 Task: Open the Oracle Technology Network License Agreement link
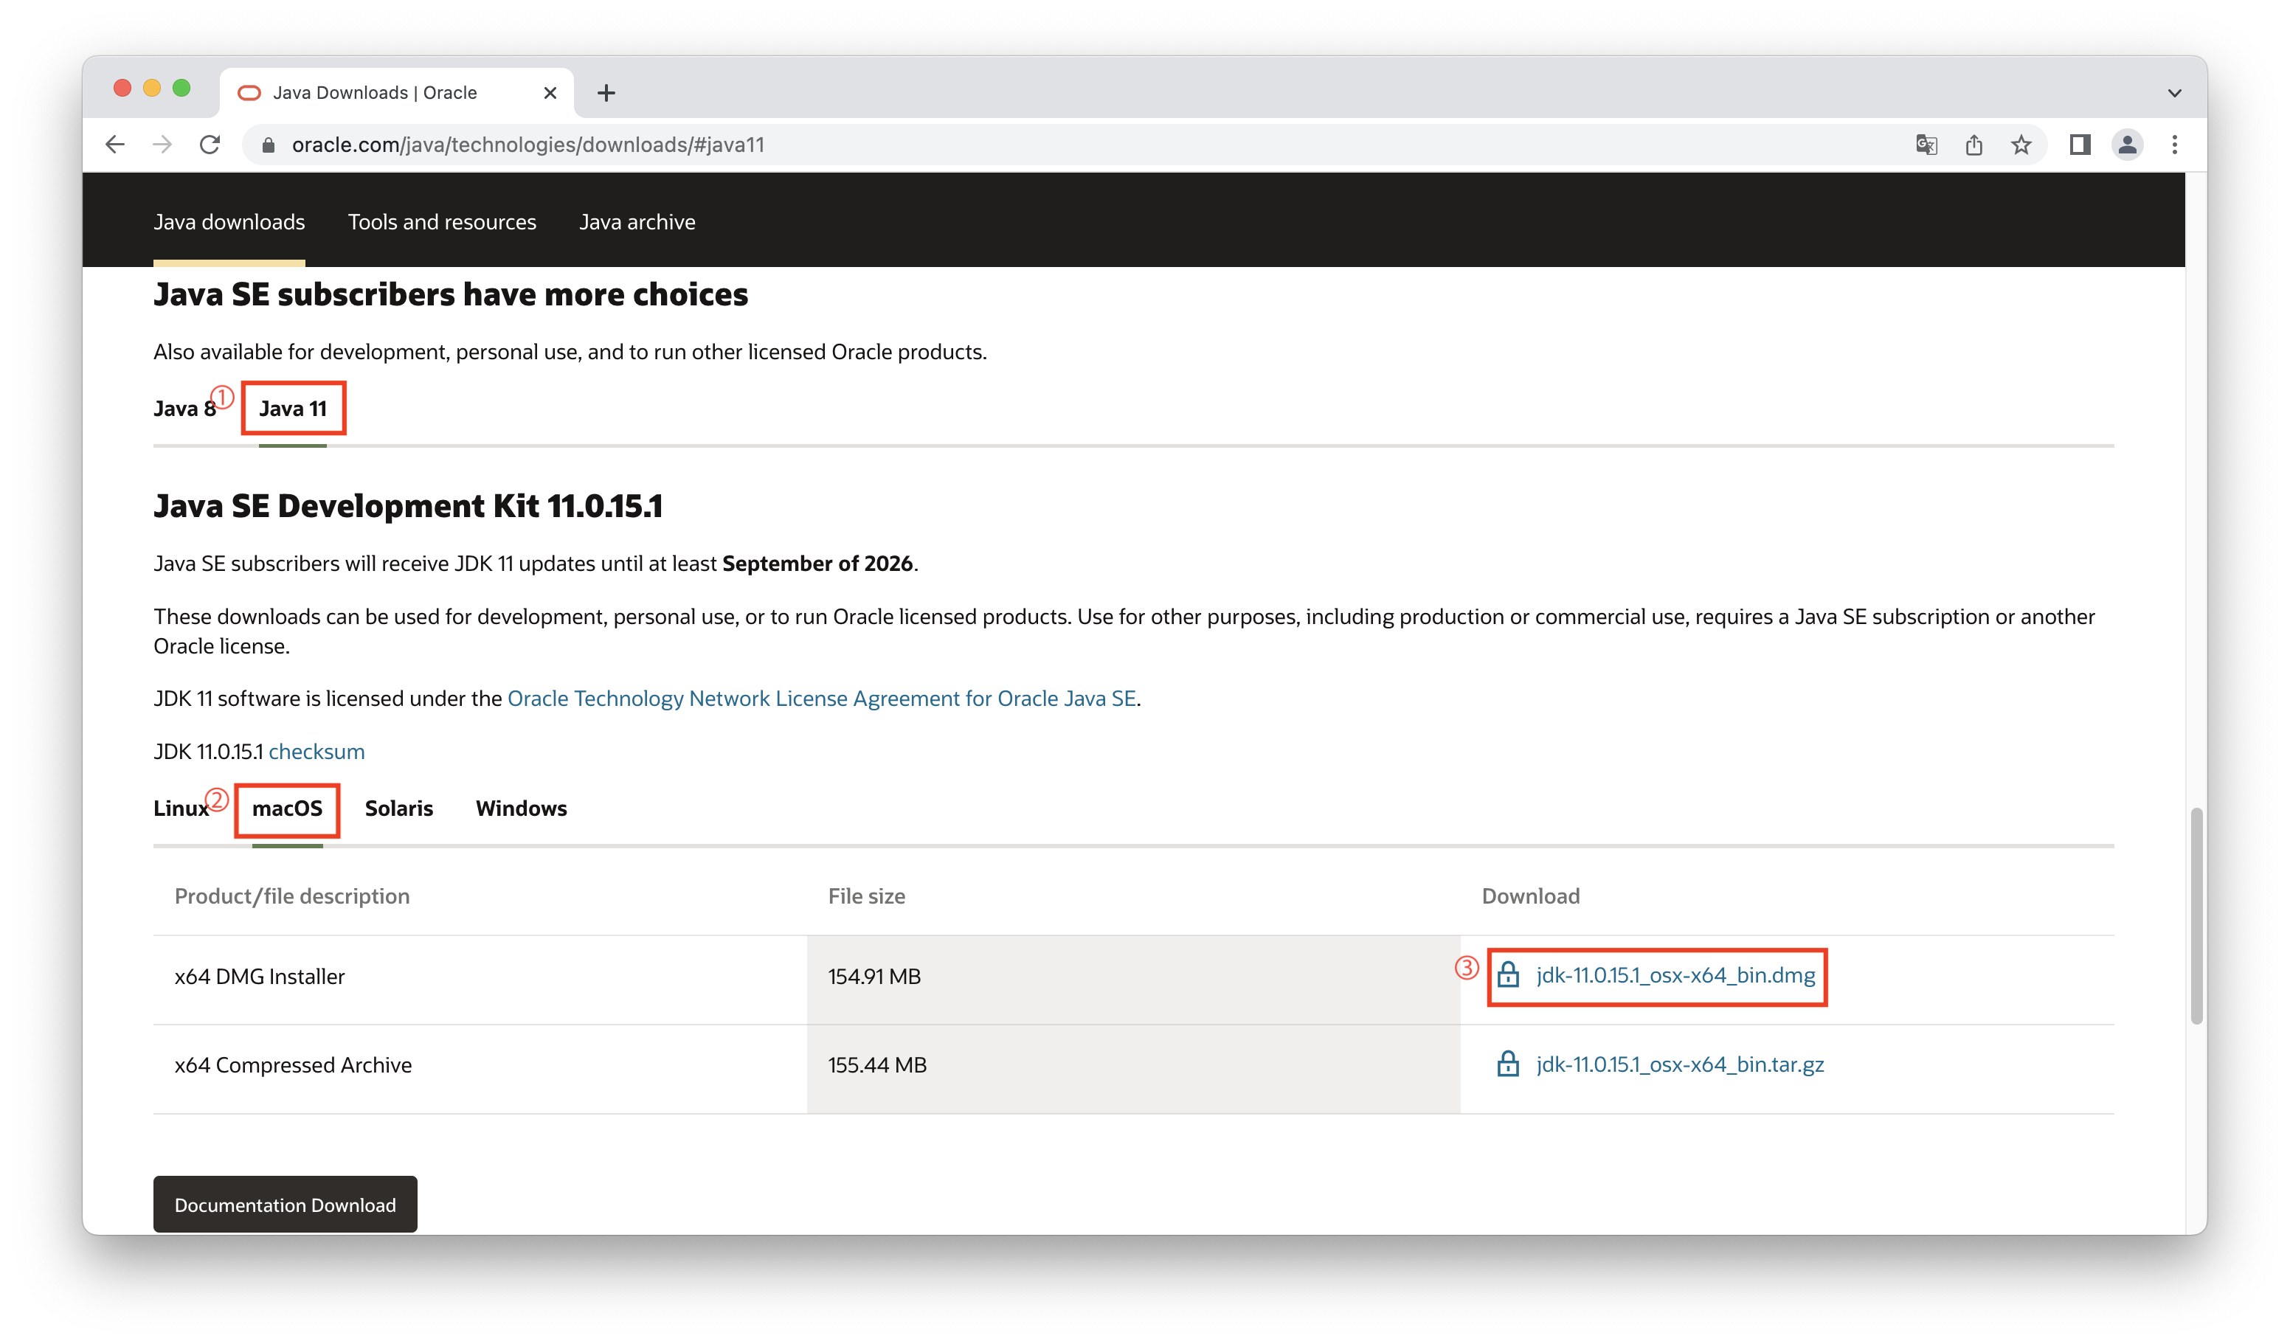pos(821,698)
